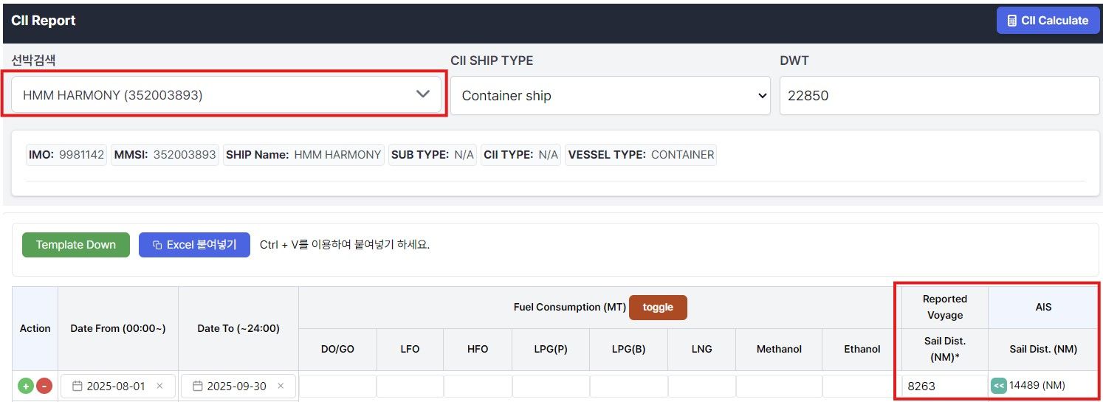
Task: Click the fuel consumption toggle button
Action: point(657,308)
